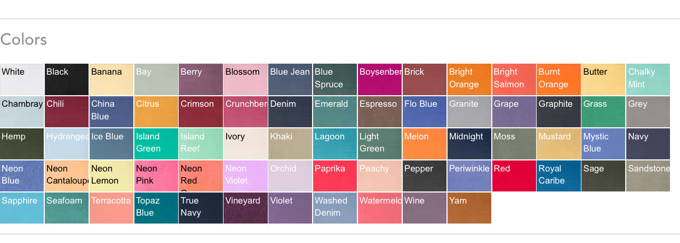This screenshot has width=680, height=243.
Task: Click the Paprika color swatch
Action: [335, 176]
